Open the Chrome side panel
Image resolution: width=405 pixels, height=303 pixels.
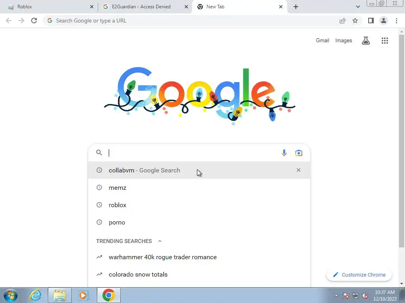tap(371, 21)
